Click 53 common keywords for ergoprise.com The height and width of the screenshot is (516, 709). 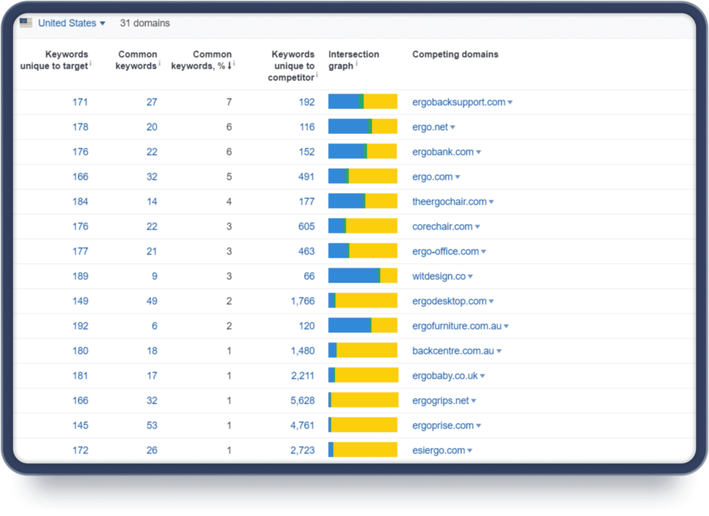click(152, 425)
